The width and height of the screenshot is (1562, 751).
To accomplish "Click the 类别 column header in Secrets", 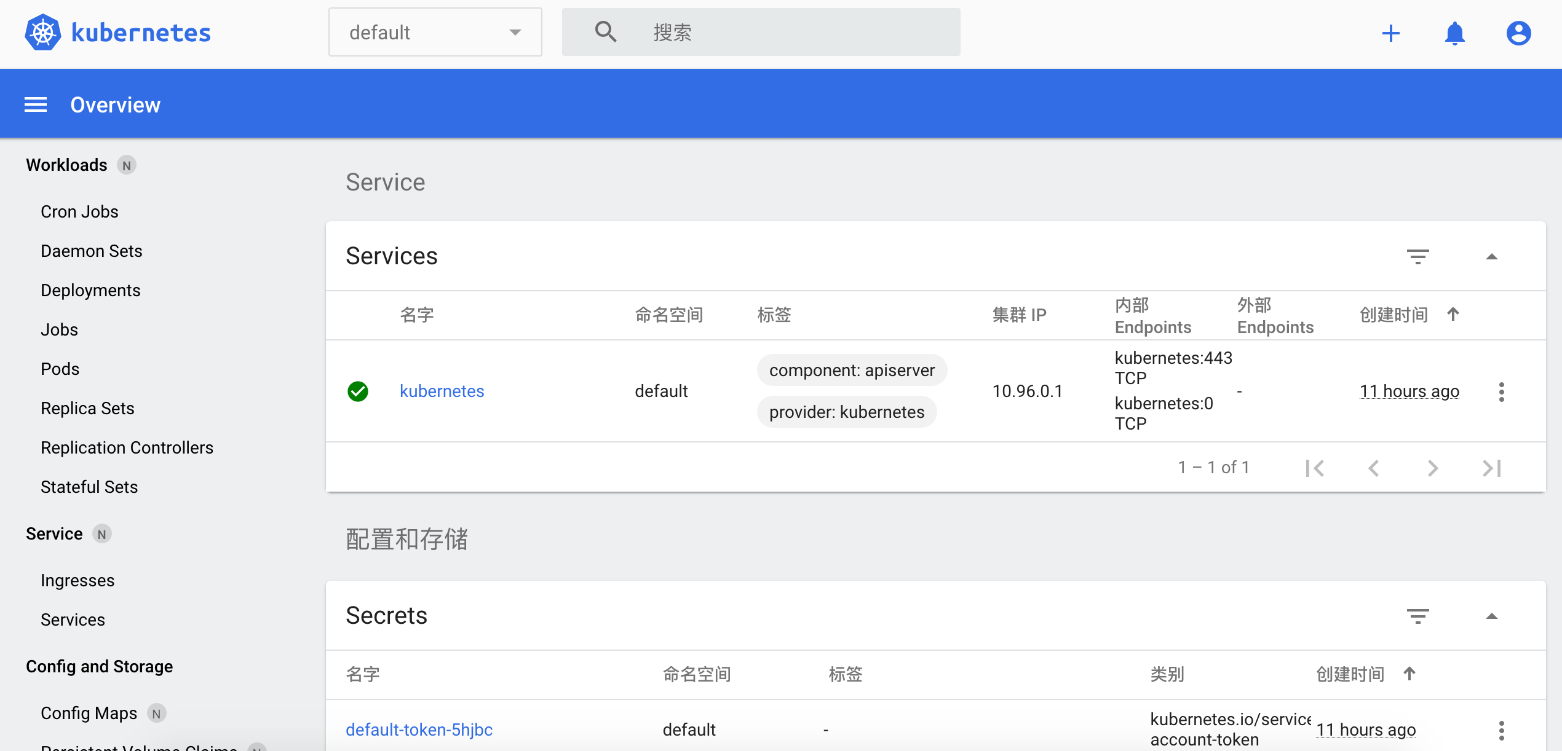I will click(1167, 674).
